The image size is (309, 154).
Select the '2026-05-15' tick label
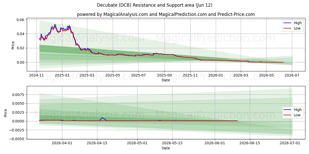pos(172,143)
